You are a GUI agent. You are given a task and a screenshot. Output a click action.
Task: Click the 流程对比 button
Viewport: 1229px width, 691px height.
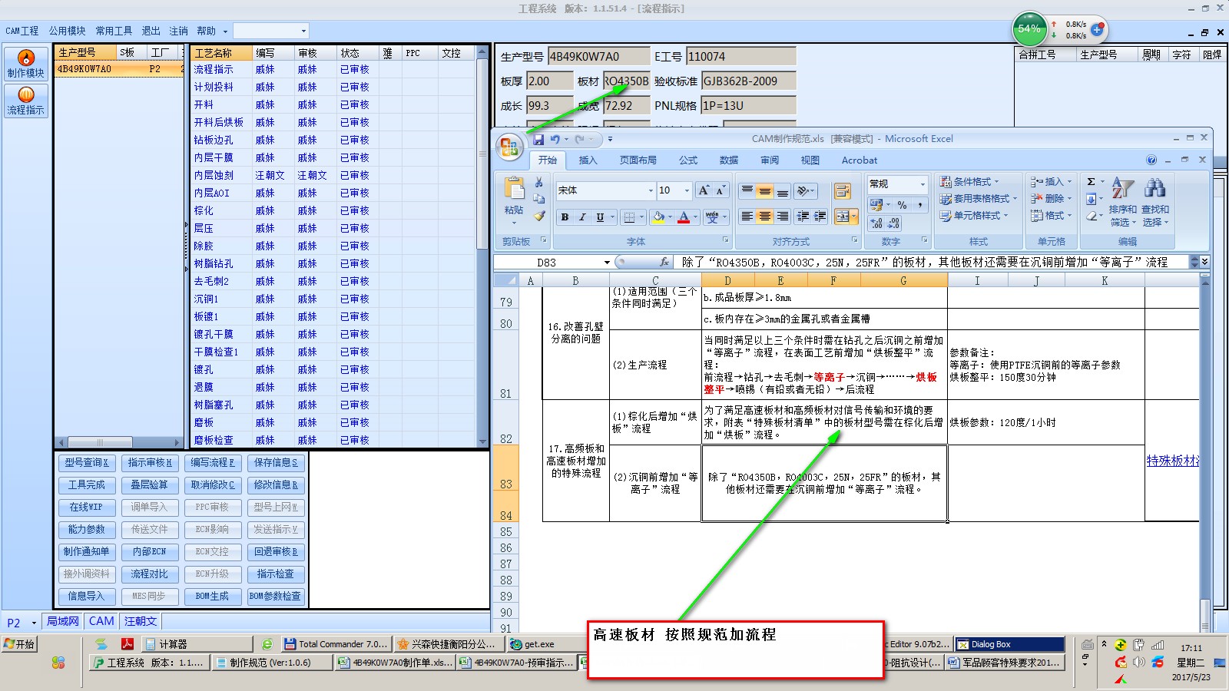(x=150, y=574)
